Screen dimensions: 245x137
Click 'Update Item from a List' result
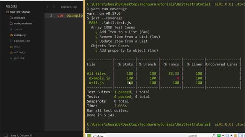(123, 41)
